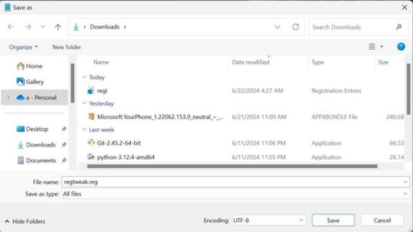Click the search magnifier icon

(x=399, y=27)
